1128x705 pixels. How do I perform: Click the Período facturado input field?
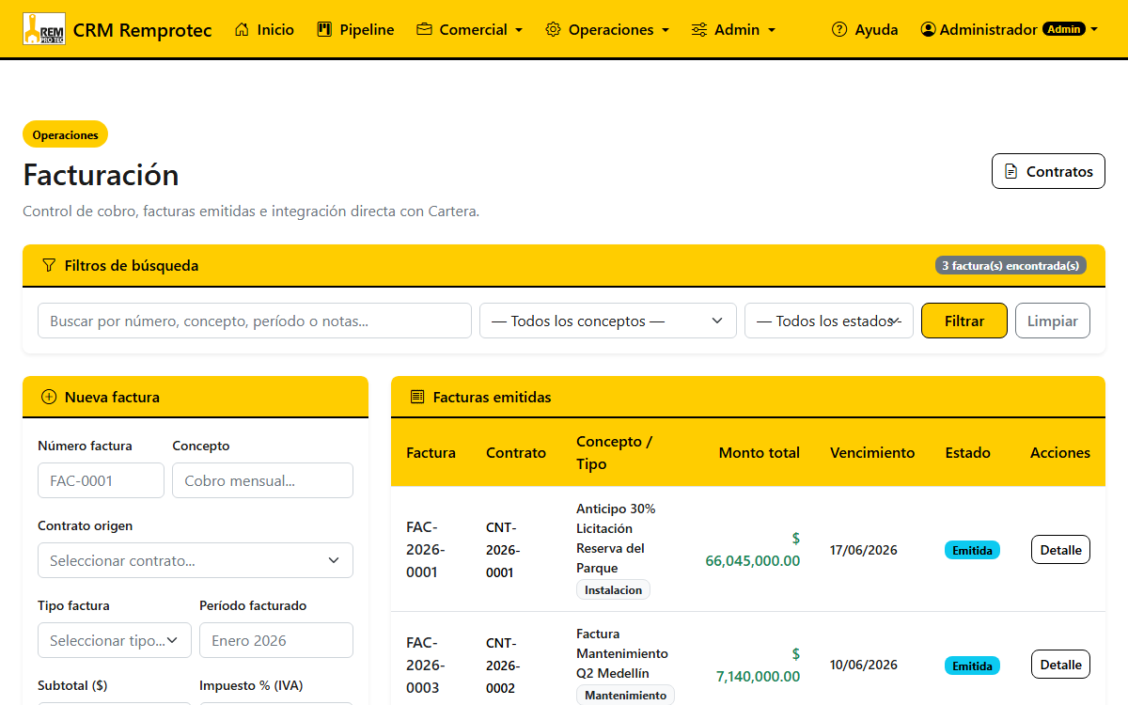[x=276, y=640]
